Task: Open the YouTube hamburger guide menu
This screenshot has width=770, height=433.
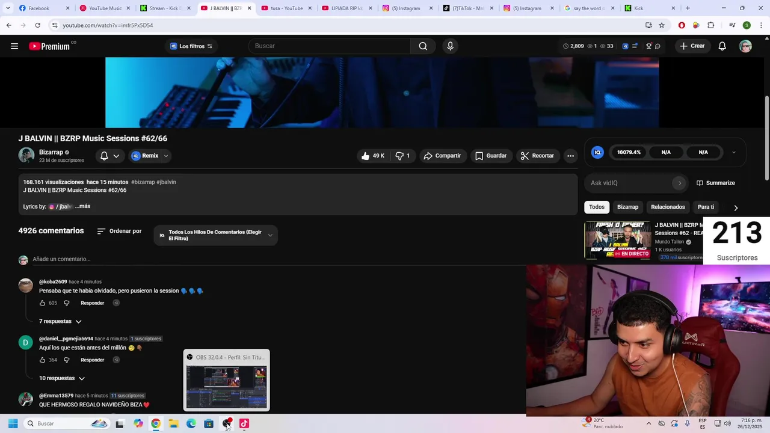Action: pyautogui.click(x=14, y=46)
